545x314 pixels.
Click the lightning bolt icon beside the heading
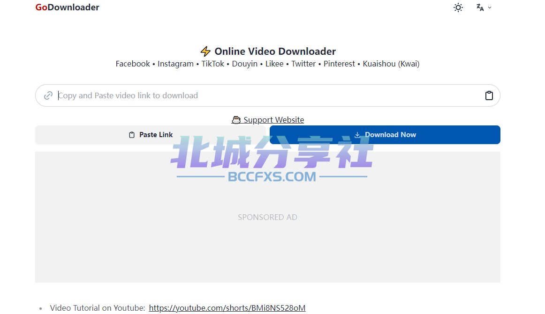[205, 51]
